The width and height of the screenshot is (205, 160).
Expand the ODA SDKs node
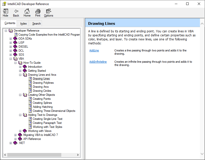[11, 39]
